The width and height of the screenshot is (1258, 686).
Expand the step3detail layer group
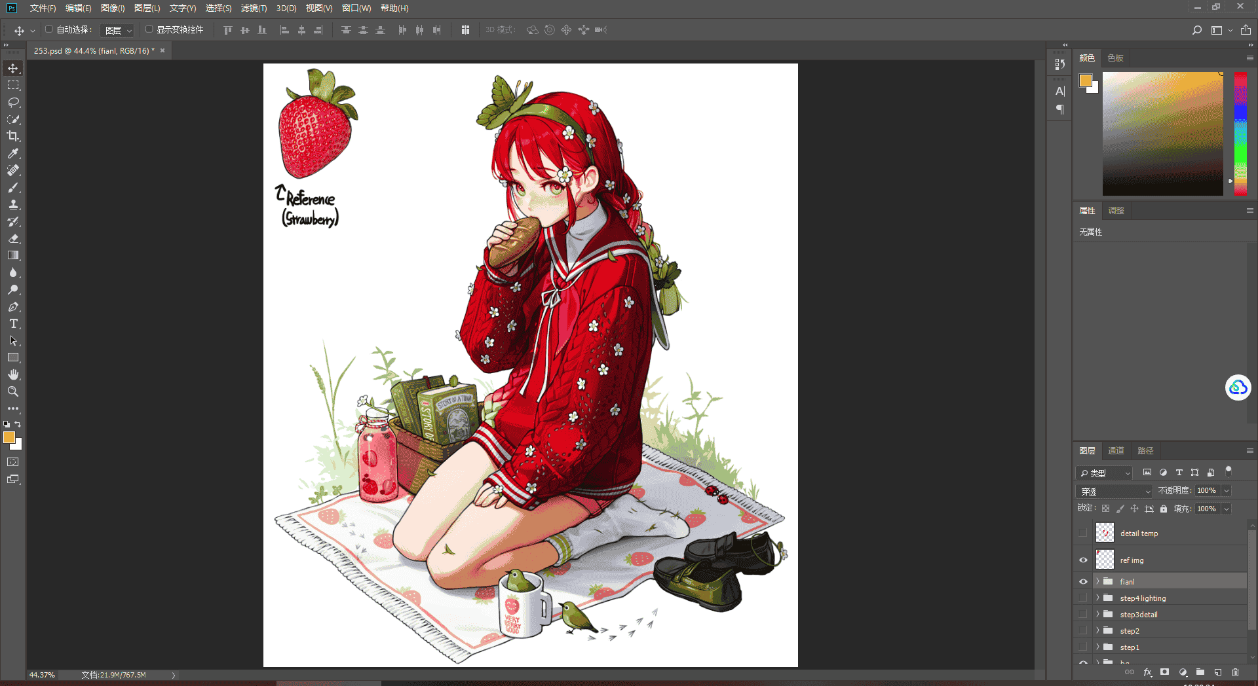pyautogui.click(x=1097, y=614)
